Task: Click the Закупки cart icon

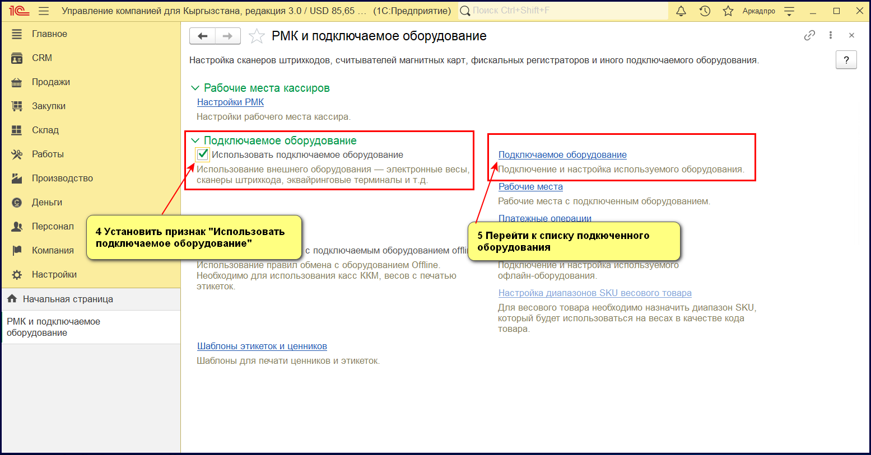Action: [x=17, y=106]
